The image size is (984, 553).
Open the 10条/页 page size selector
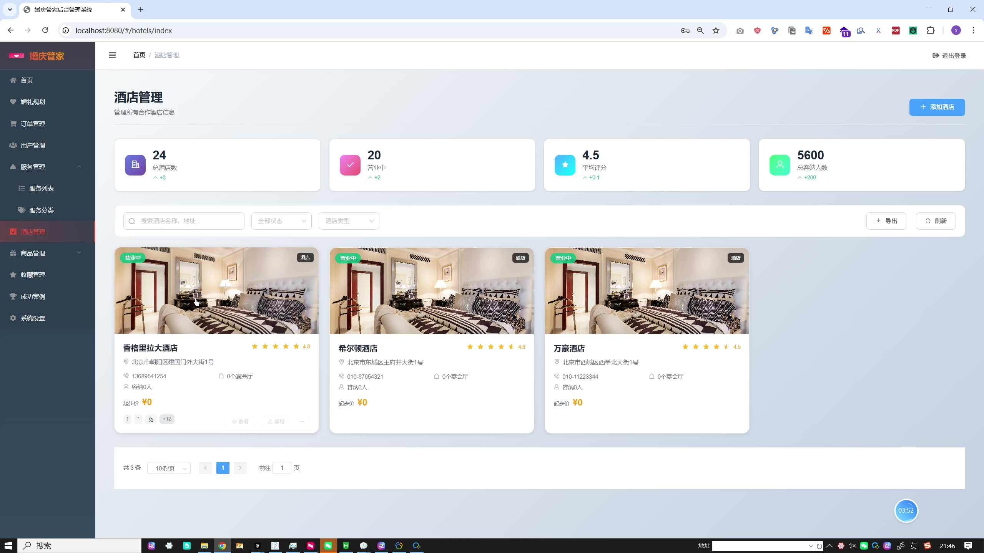point(169,468)
